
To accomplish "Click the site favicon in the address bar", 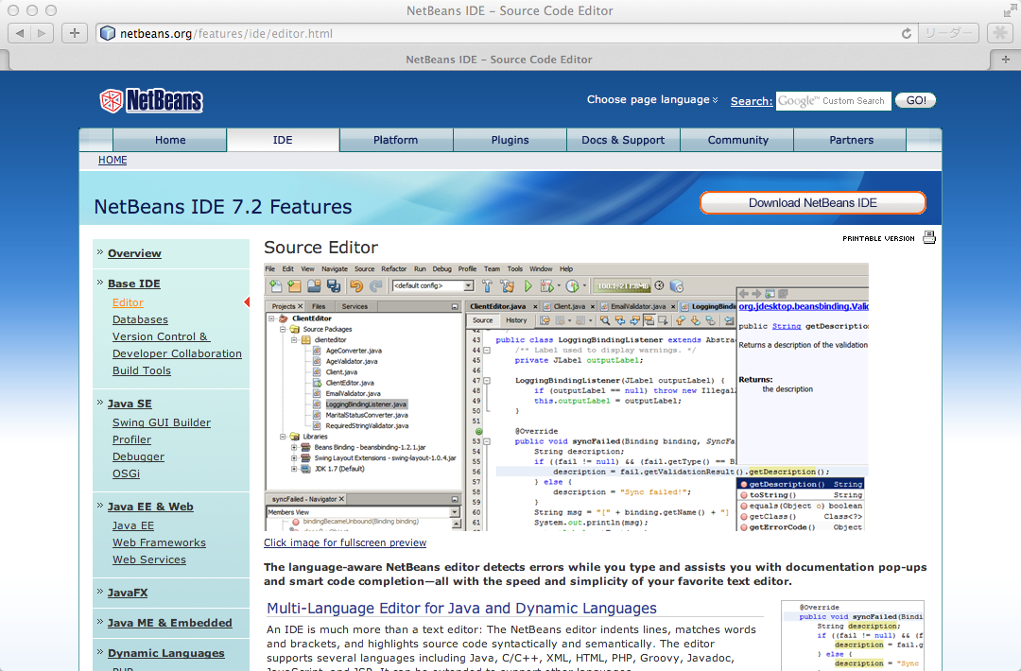I will point(108,33).
